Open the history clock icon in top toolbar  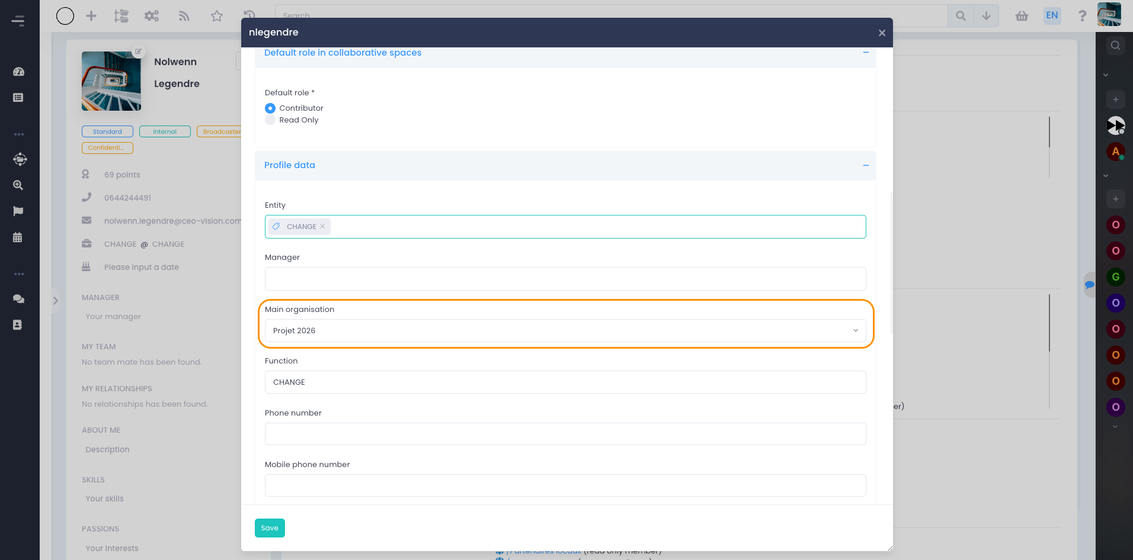[x=249, y=15]
